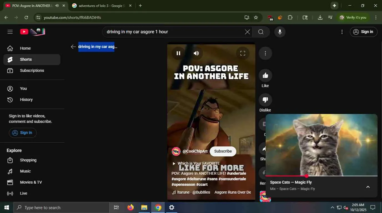Viewport: 382px width, 213px height.
Task: Open a new browser tab
Action: [140, 6]
